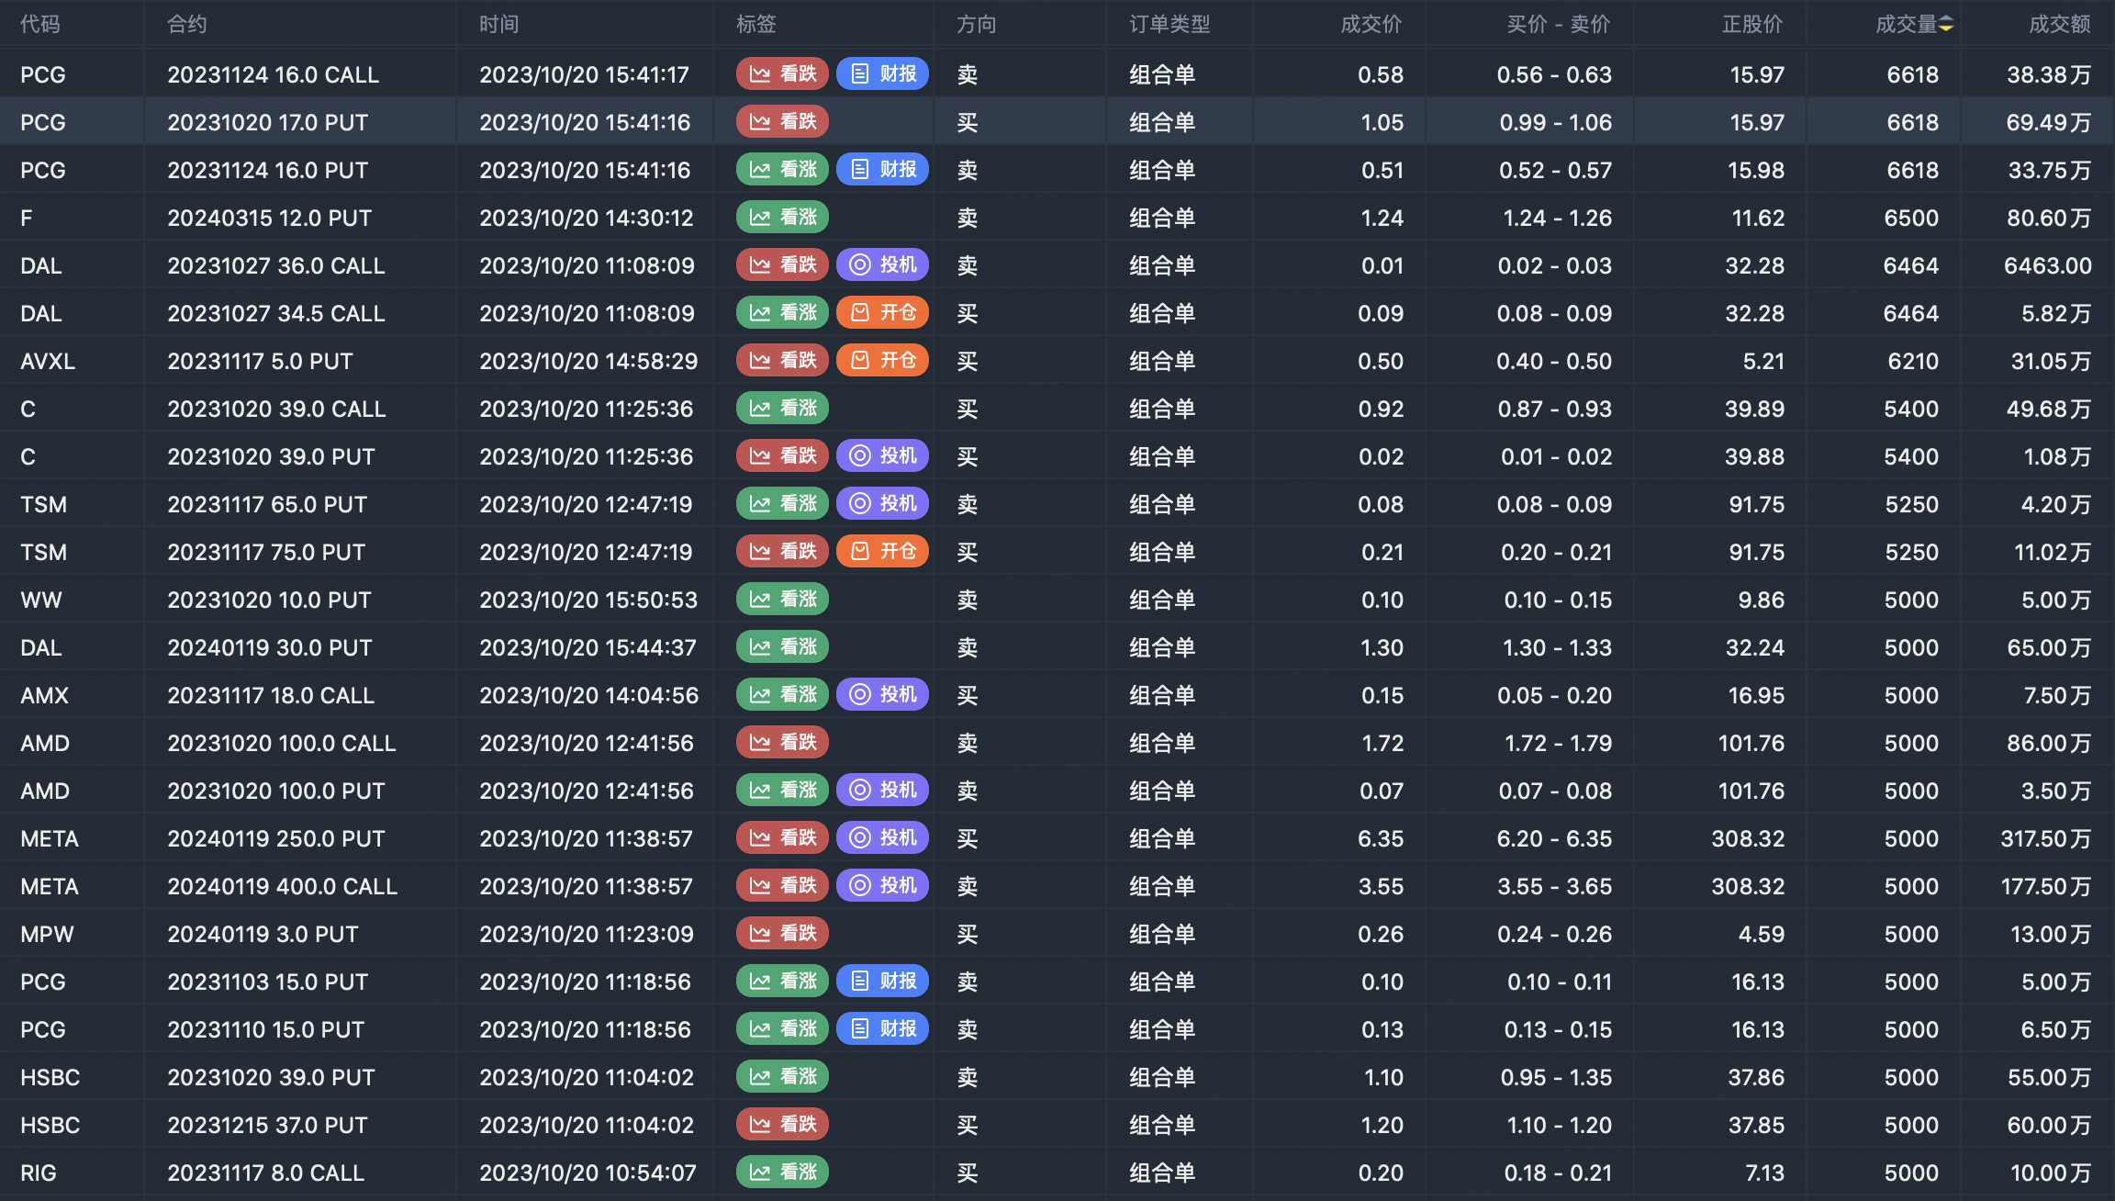
Task: Click the 订单类型 column header
Action: click(1169, 25)
